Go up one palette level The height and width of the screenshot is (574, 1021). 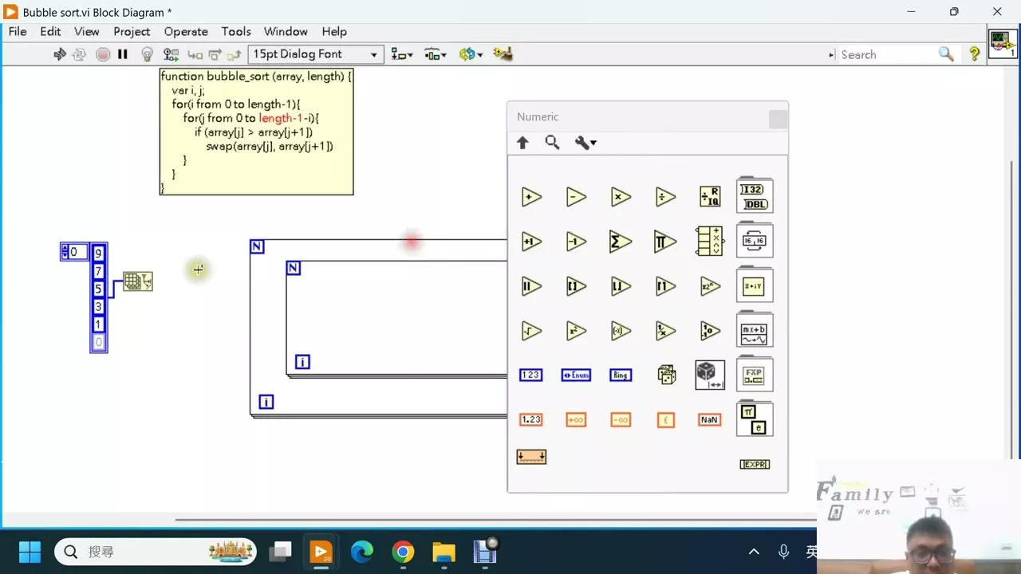[x=522, y=143]
